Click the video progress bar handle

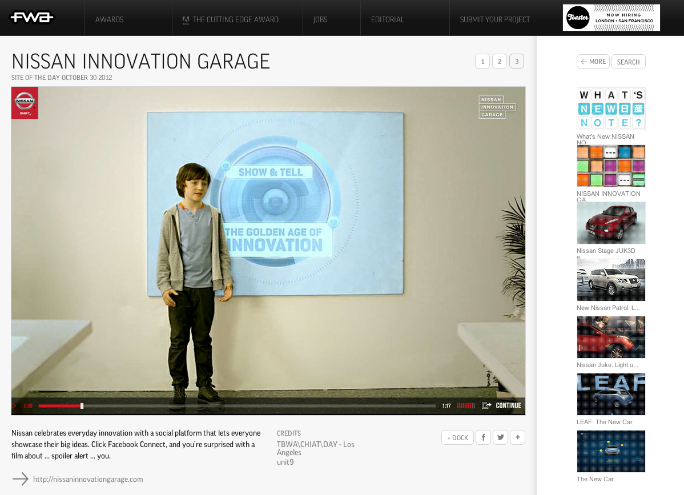point(82,406)
